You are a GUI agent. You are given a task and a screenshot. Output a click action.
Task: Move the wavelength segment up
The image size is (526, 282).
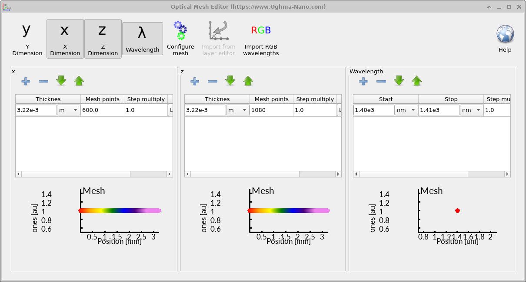tap(416, 81)
